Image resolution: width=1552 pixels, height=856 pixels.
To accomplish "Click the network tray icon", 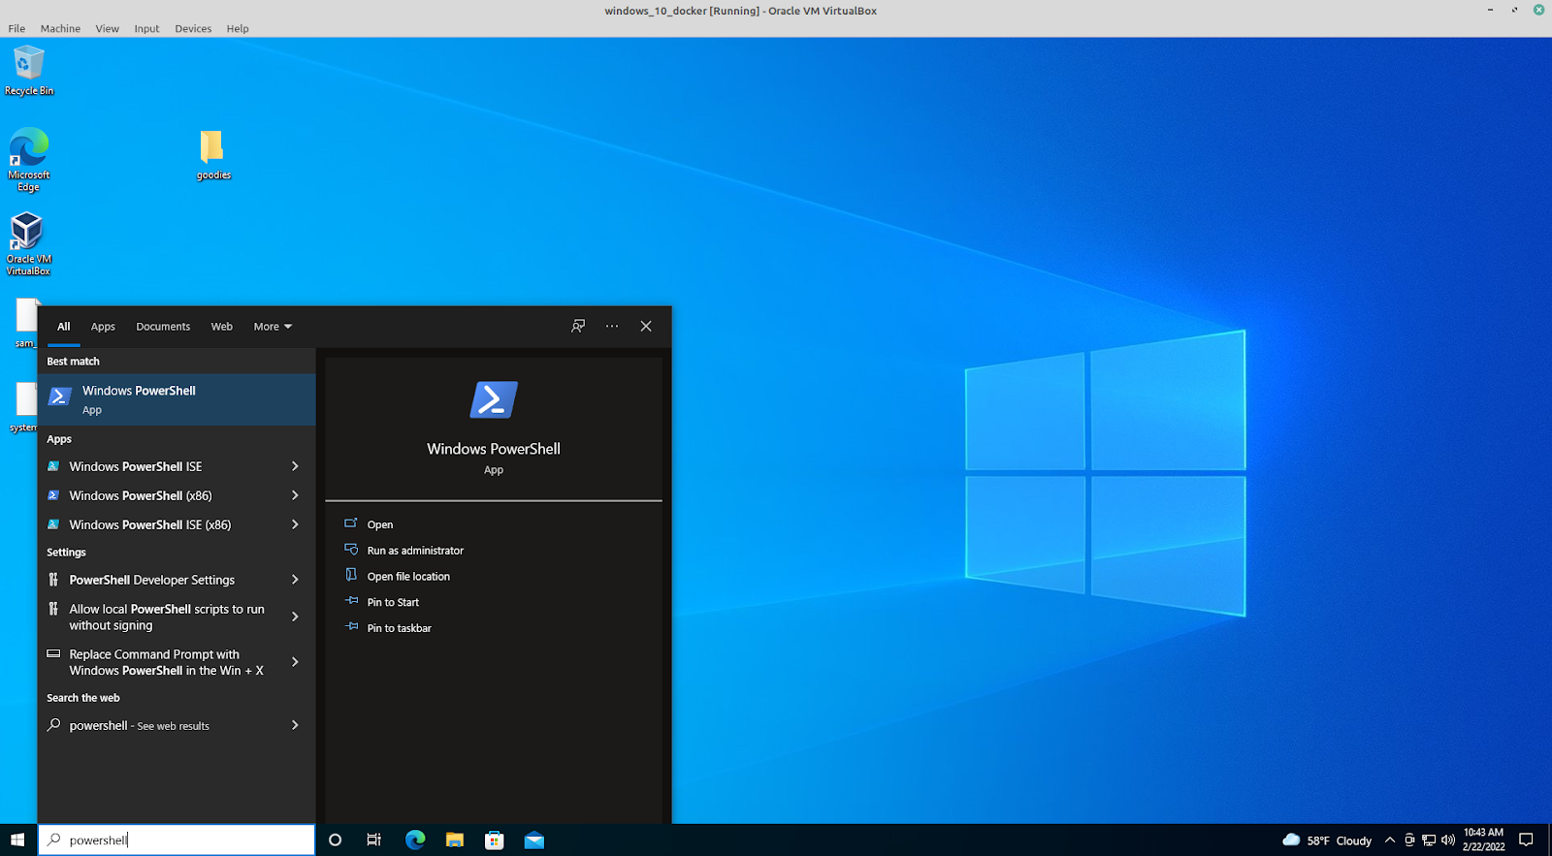I will point(1429,840).
